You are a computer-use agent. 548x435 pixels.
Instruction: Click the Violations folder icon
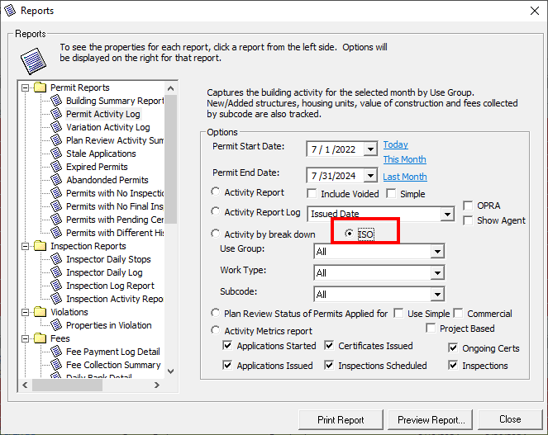coord(41,312)
